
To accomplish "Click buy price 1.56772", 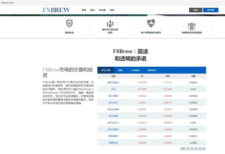I will (167, 103).
